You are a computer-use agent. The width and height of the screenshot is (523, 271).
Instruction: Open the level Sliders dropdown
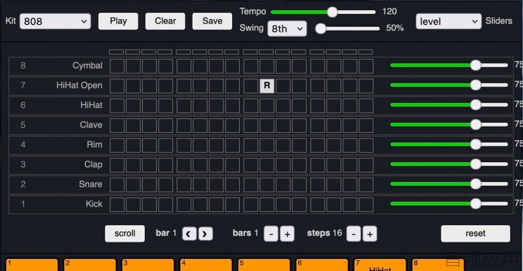[448, 22]
